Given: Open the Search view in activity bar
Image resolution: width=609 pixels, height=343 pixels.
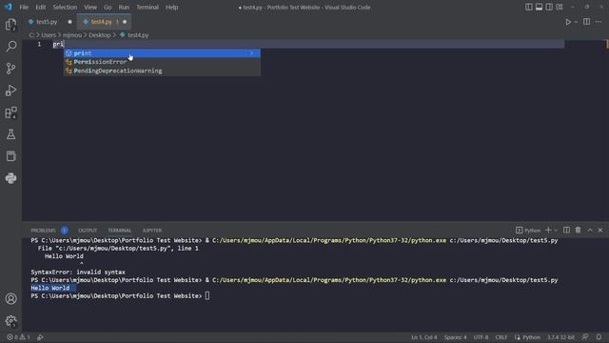Looking at the screenshot, I should (x=10, y=47).
